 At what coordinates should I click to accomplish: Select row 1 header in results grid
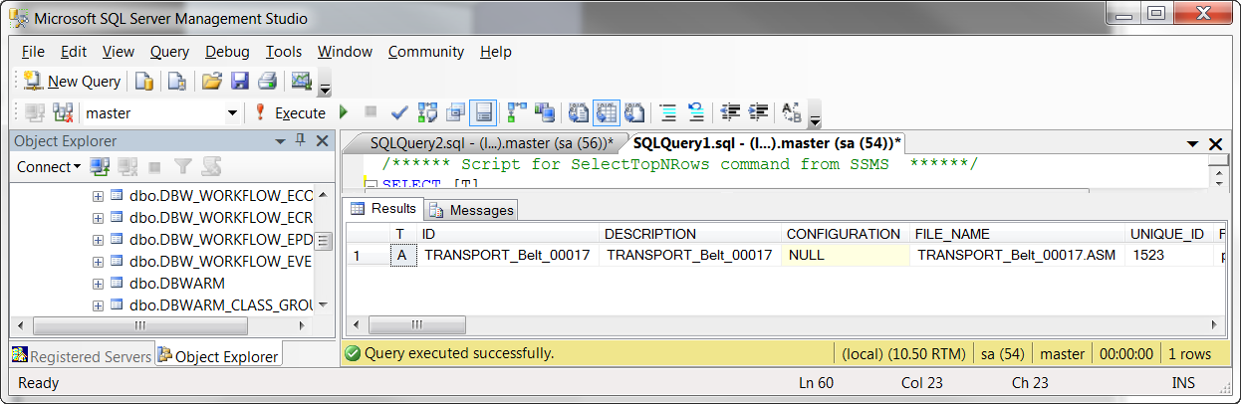(x=368, y=255)
